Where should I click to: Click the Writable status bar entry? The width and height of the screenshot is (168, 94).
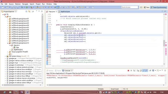(x=101, y=89)
